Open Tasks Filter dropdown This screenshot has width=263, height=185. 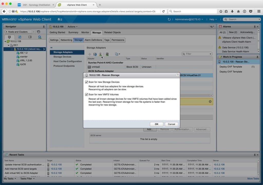click(27, 179)
